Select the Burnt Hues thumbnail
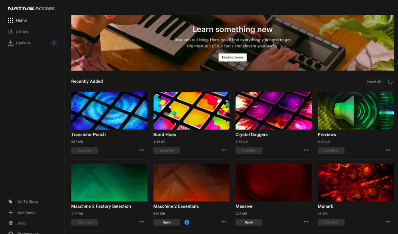398x234 pixels. [191, 111]
